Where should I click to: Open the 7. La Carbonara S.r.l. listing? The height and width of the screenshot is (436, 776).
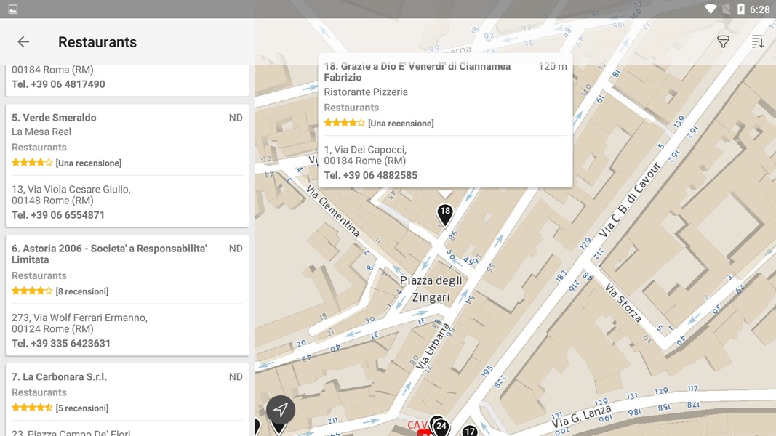[127, 400]
